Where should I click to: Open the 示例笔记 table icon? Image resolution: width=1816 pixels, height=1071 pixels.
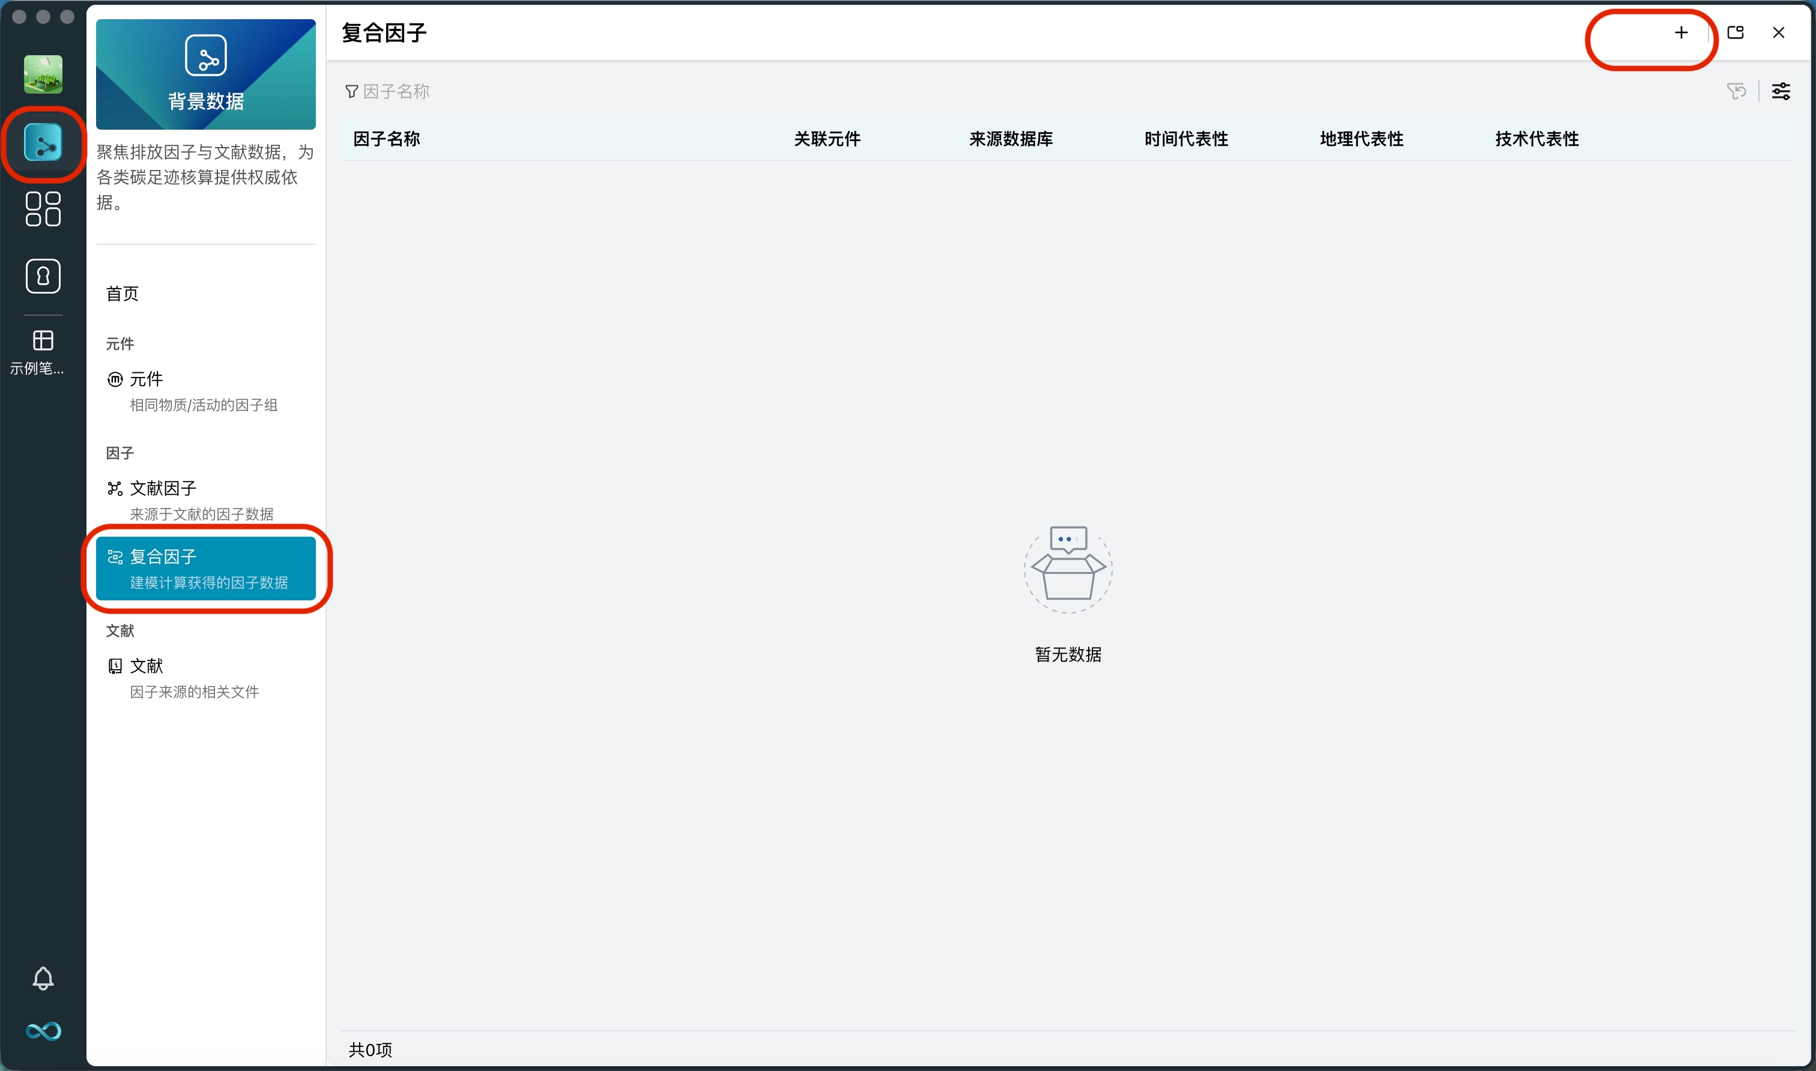pos(43,339)
